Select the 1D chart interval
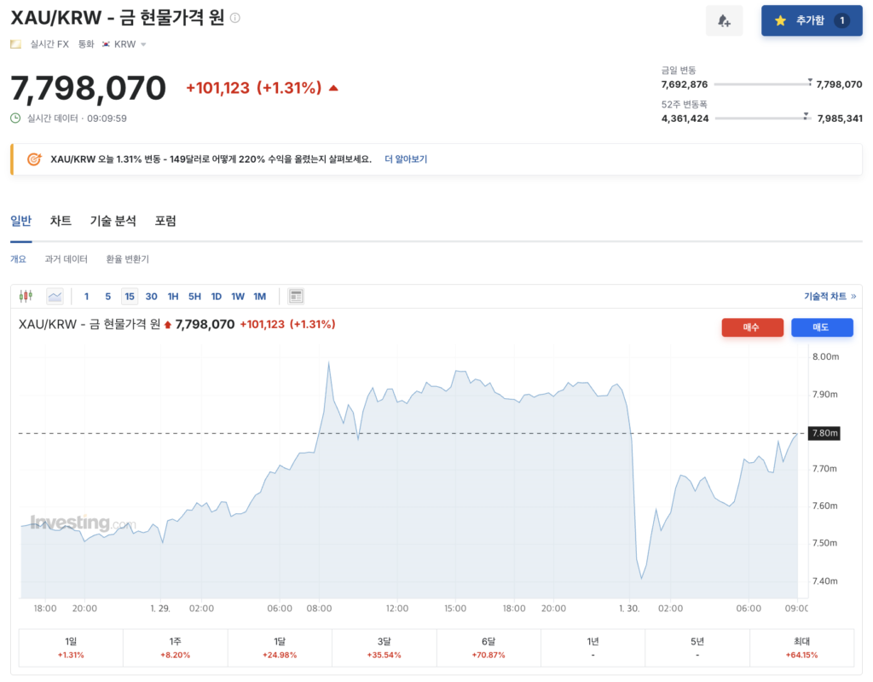Screen dimensions: 873x682 point(217,297)
